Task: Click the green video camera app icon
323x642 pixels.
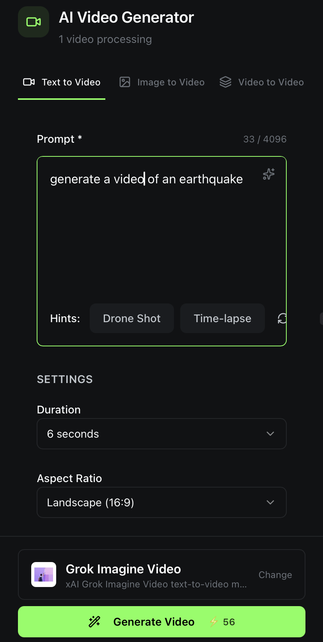Action: pos(34,22)
